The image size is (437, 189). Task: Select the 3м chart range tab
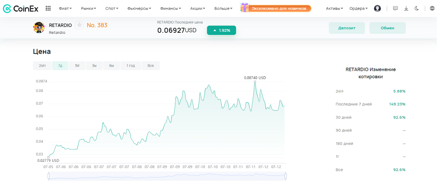coord(94,66)
